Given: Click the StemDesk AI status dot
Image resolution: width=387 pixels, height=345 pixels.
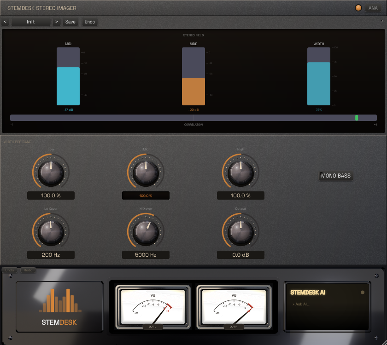Looking at the screenshot, I should pos(362,292).
